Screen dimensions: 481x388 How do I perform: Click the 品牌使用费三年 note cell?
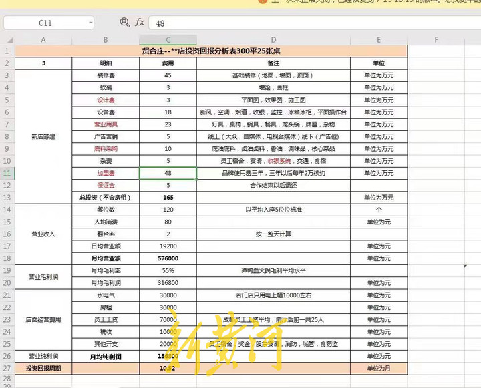point(273,173)
